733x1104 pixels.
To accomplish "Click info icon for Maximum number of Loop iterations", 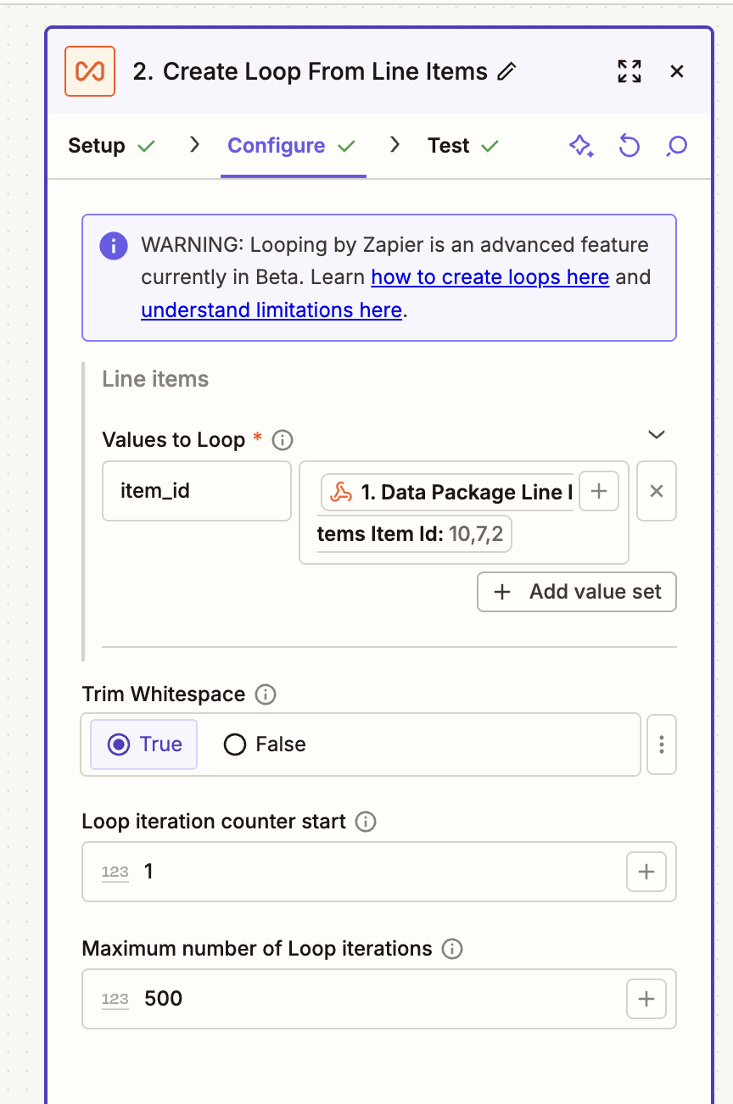I will pos(452,949).
